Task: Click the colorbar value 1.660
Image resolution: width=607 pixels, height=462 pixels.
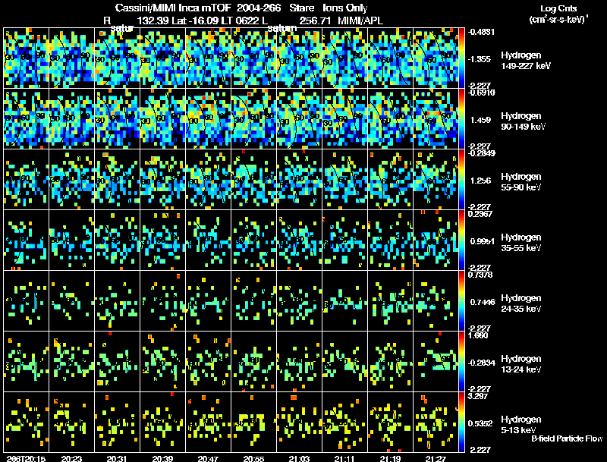Action: point(479,335)
